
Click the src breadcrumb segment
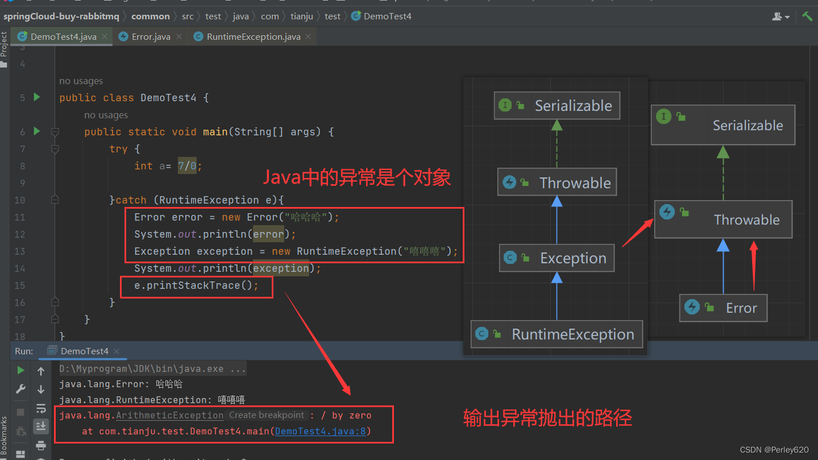pos(188,16)
